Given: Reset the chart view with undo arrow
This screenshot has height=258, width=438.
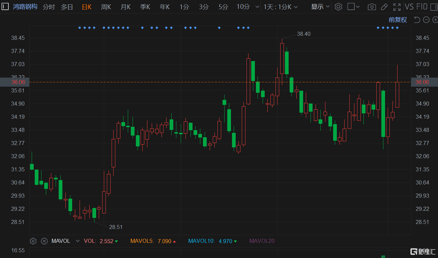Looking at the screenshot, I should 417,20.
